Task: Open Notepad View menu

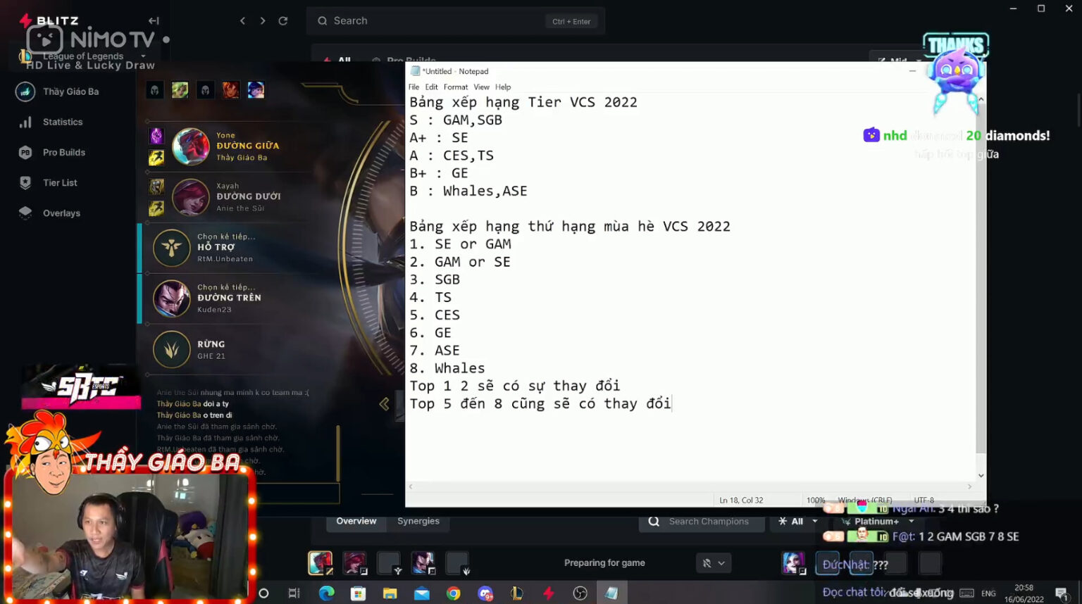Action: tap(481, 87)
